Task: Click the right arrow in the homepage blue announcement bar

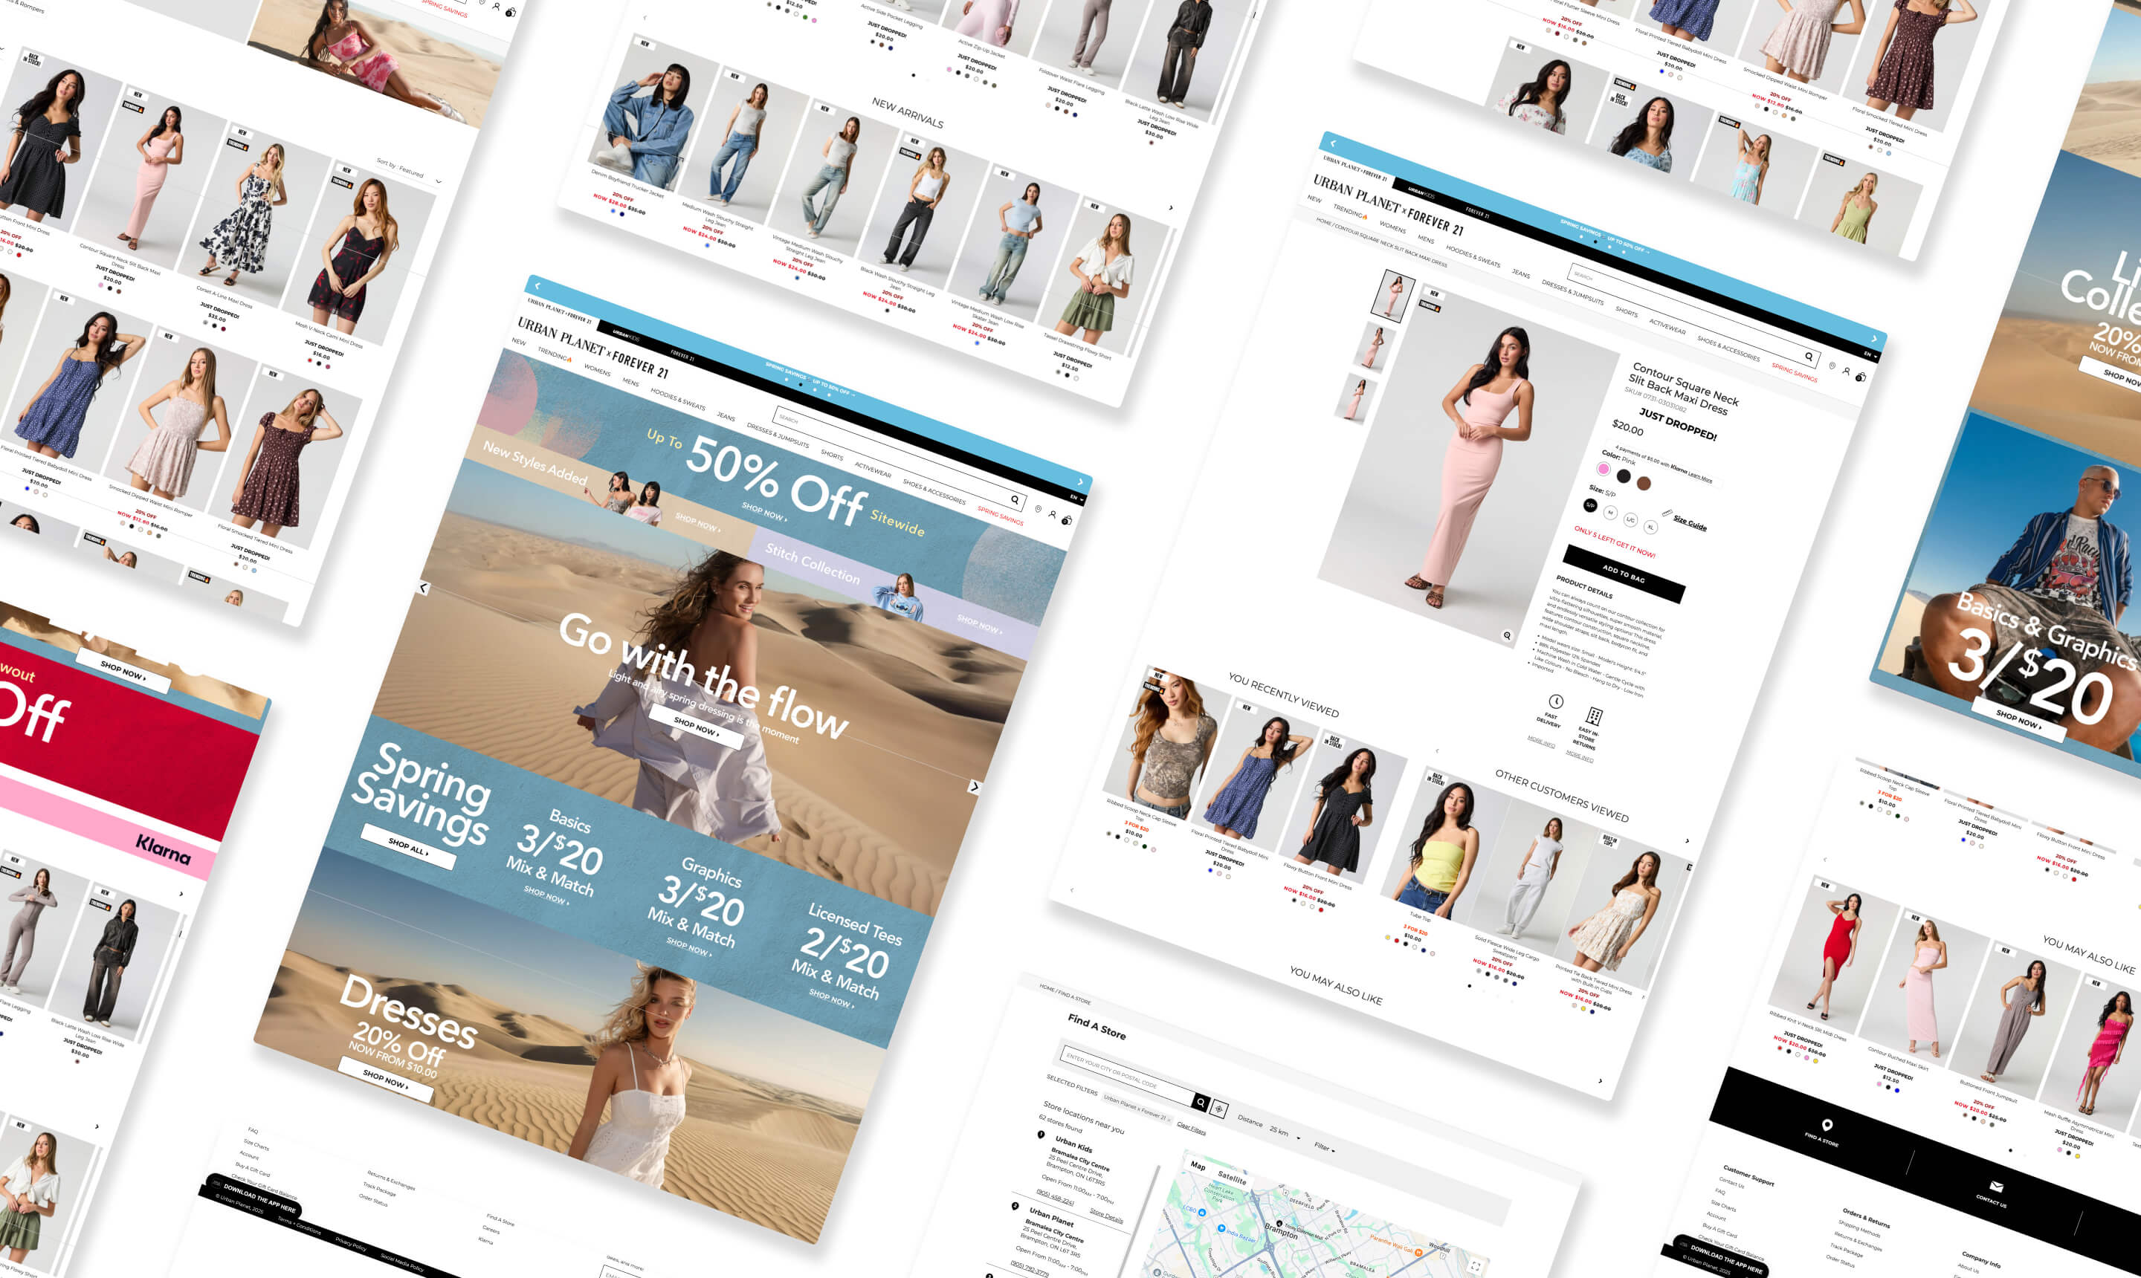Action: point(1080,481)
